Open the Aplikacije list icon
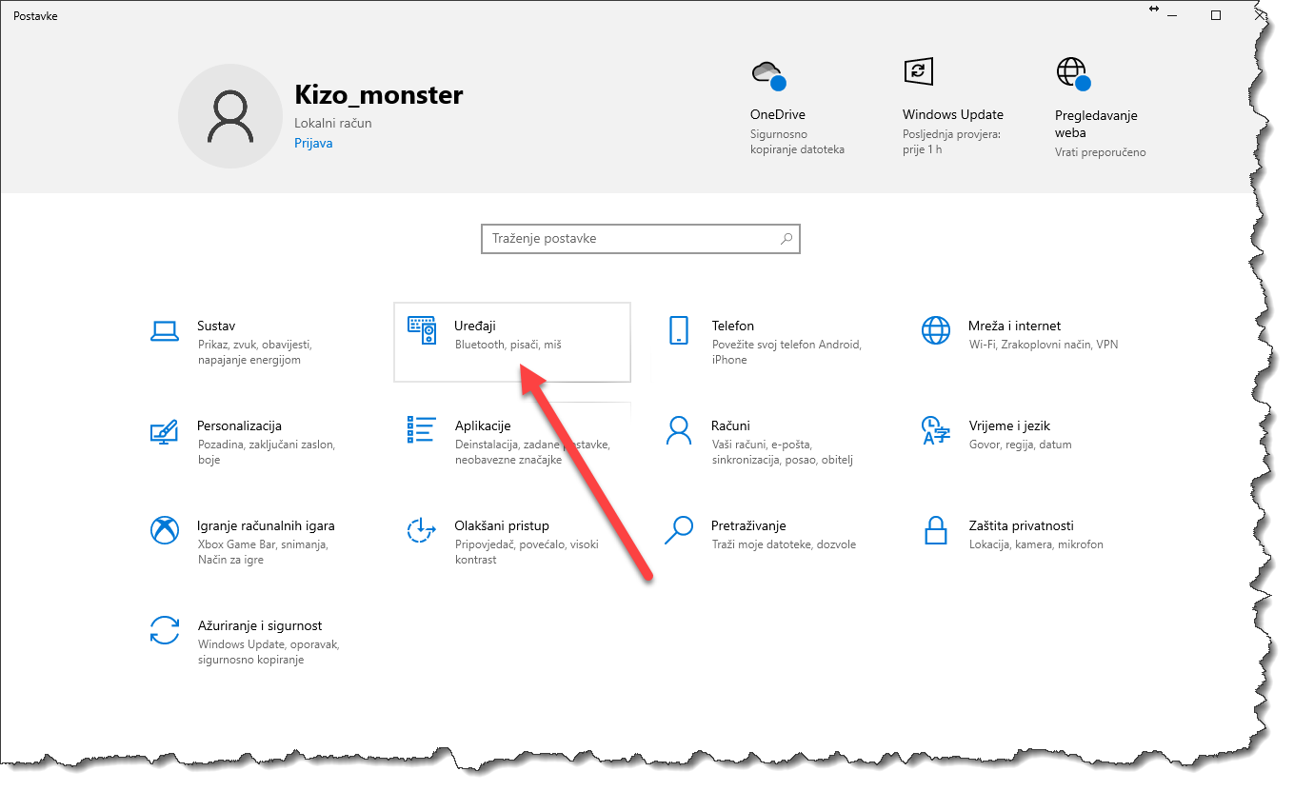The image size is (1294, 791). 422,430
